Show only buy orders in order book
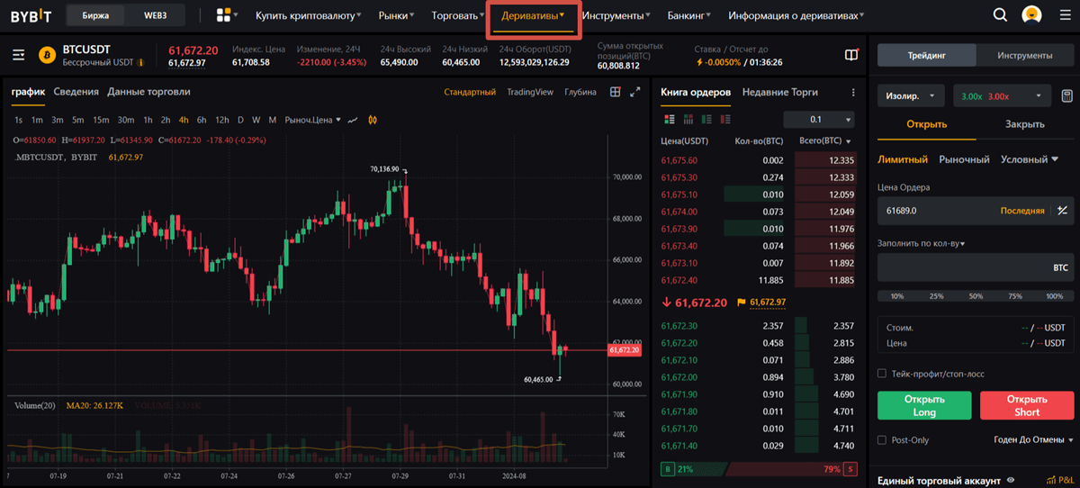The image size is (1080, 488). pos(706,119)
